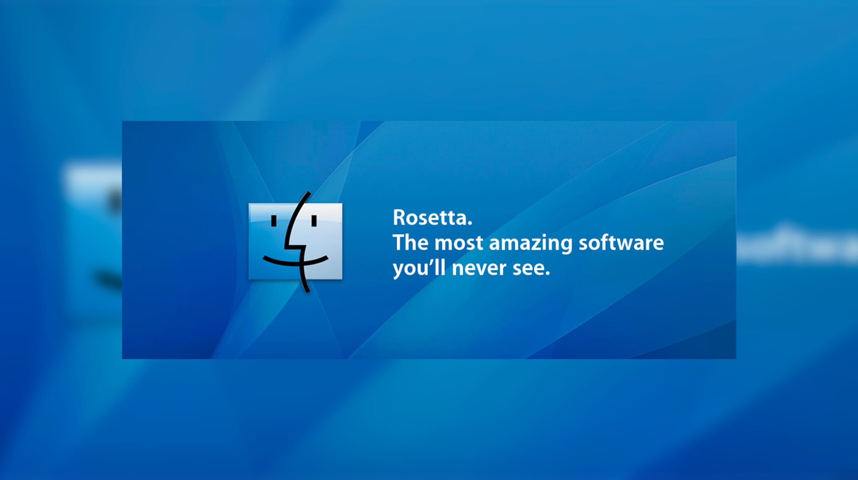Viewport: 858px width, 480px height.
Task: Click the text "you'll never see."
Action: [471, 268]
